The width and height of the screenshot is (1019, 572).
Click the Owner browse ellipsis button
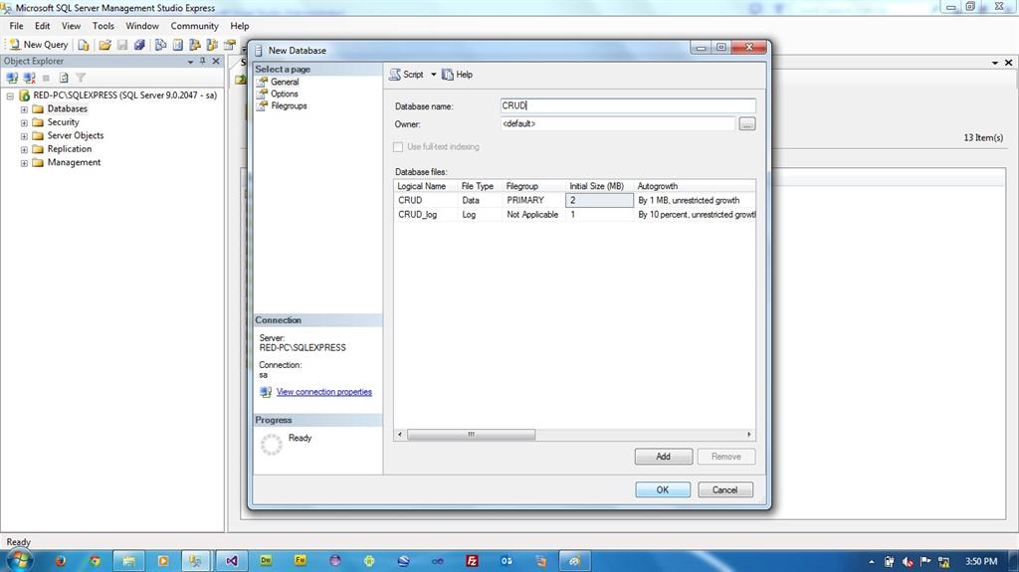[746, 123]
